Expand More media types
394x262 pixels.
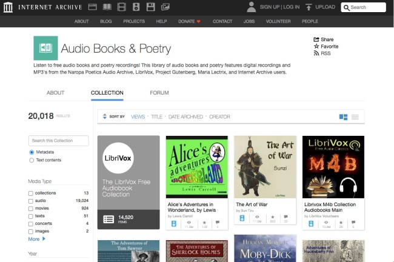pos(37,239)
